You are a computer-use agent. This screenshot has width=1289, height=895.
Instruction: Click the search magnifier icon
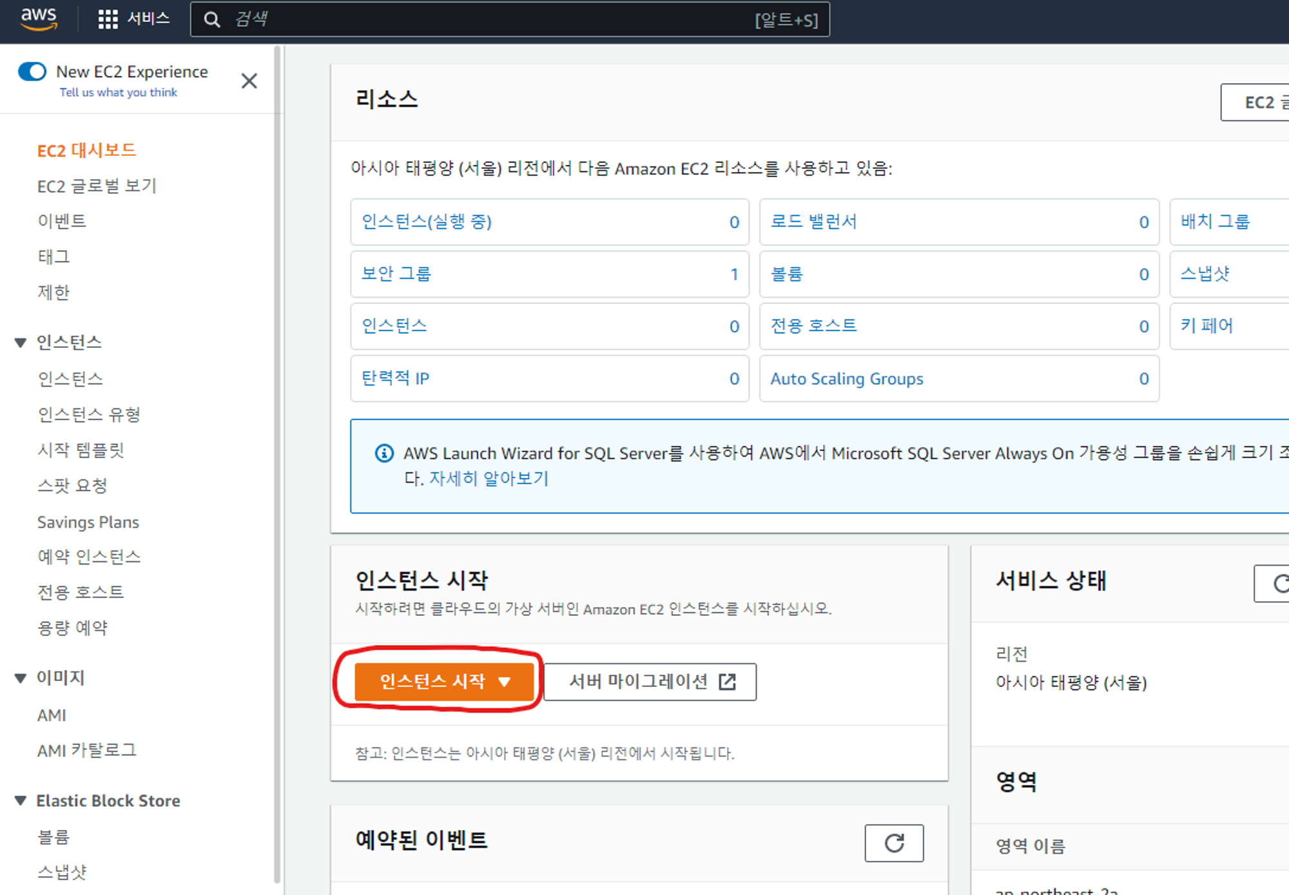pos(211,19)
